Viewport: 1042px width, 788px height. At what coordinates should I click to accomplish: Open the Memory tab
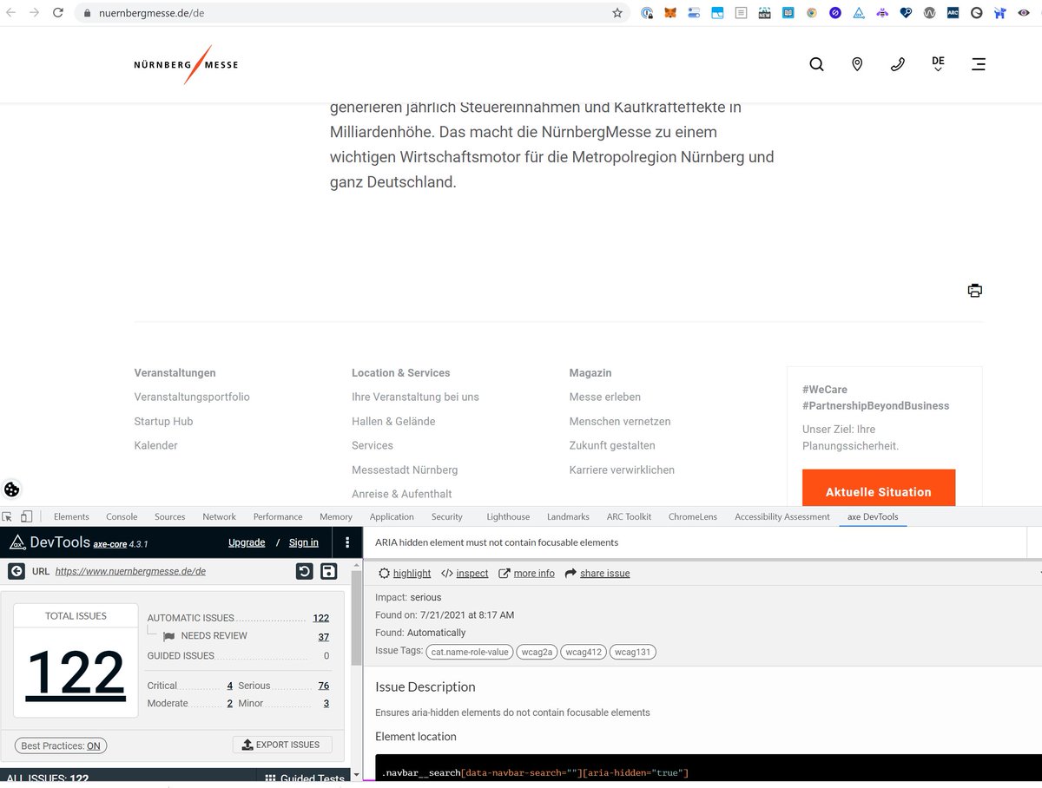336,516
